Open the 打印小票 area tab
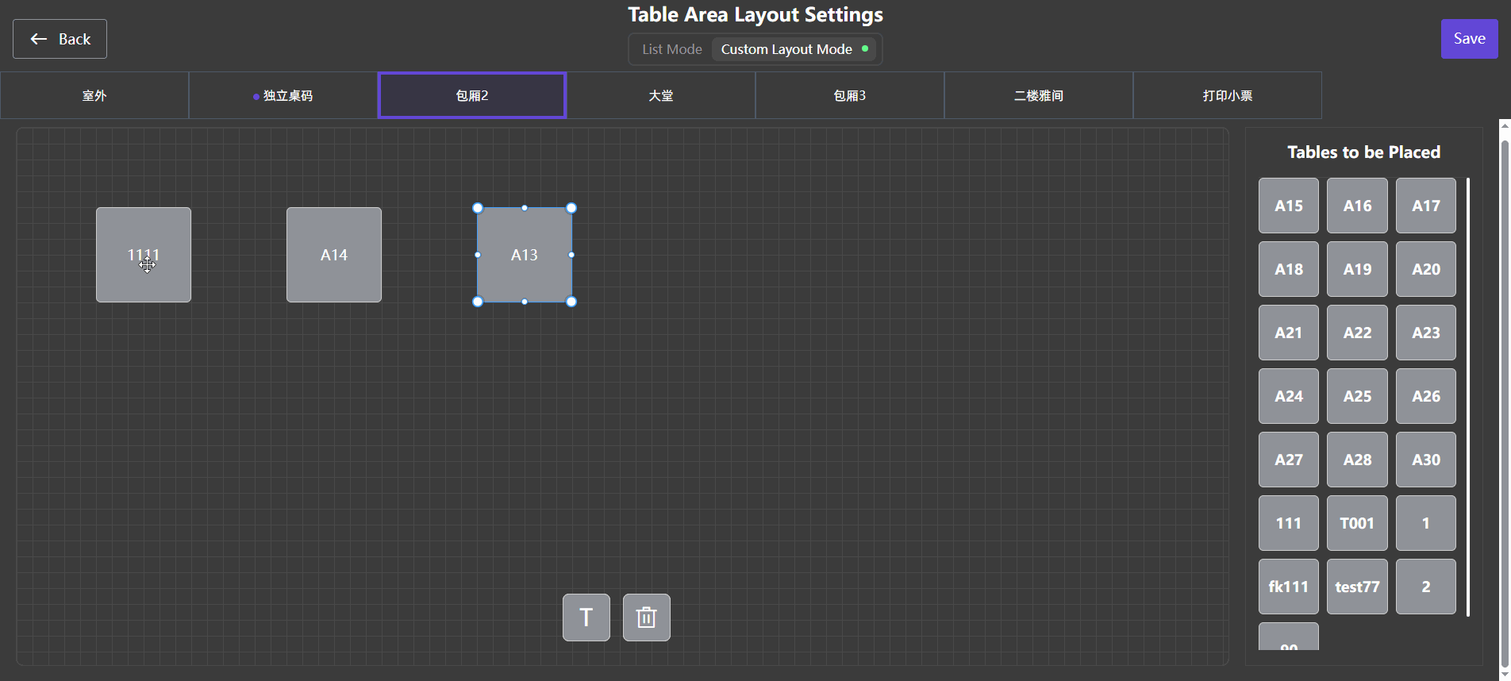The height and width of the screenshot is (681, 1511). tap(1228, 95)
